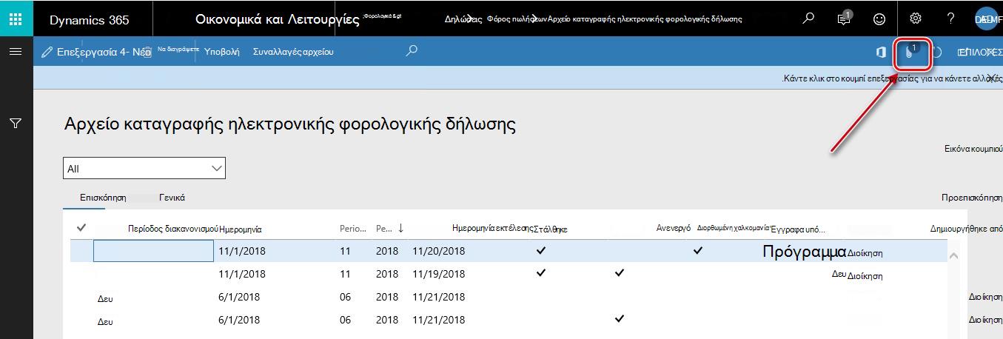Toggle the second checkmark in the 11/19/2018 row
The height and width of the screenshot is (339, 1003).
619,273
